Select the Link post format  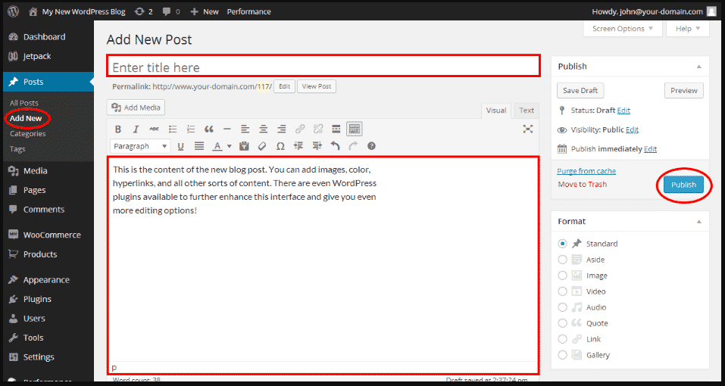pyautogui.click(x=562, y=339)
